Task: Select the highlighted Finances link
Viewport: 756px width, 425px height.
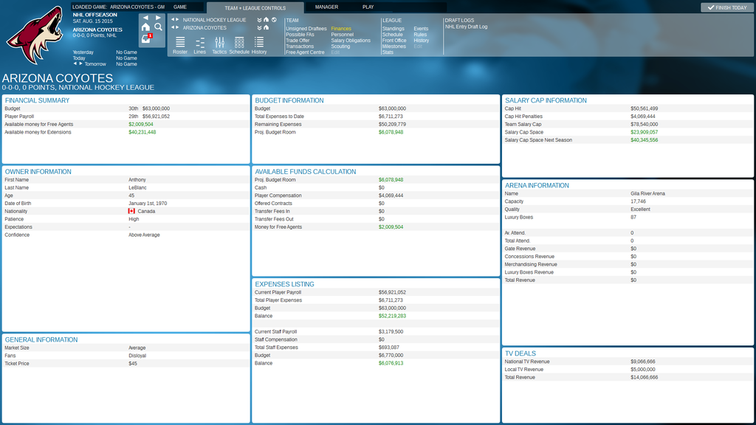Action: pyautogui.click(x=341, y=29)
